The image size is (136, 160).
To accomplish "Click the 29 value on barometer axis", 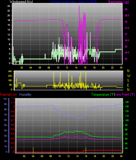I will click(126, 9).
